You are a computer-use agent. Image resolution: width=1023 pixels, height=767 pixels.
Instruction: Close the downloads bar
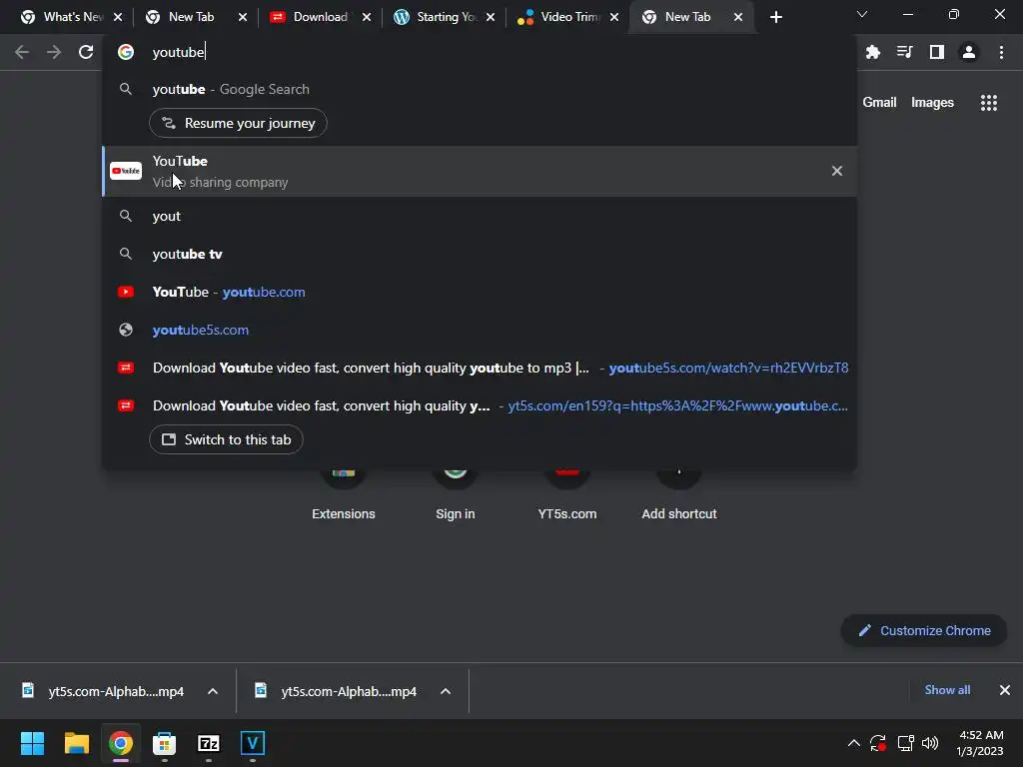1005,690
